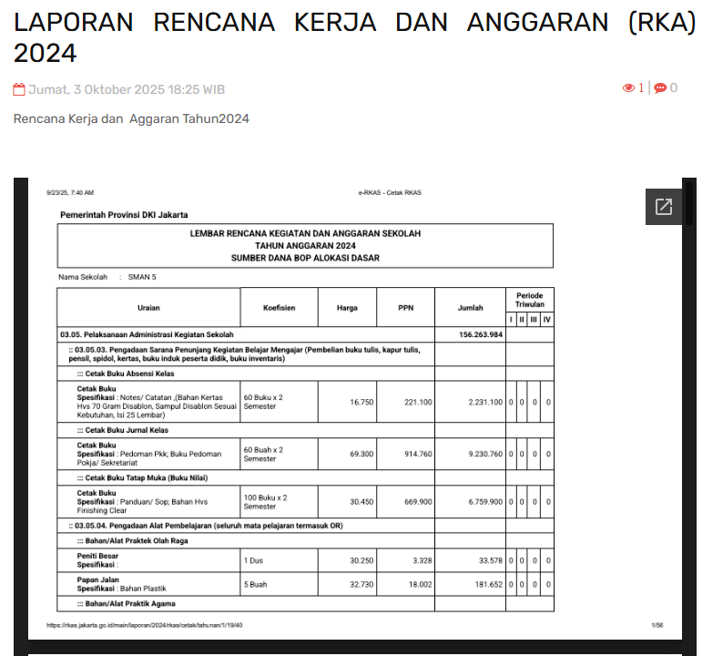
Task: Click the PDF document heading LEMBAR RENCANA KEGIATAN
Action: [x=305, y=233]
